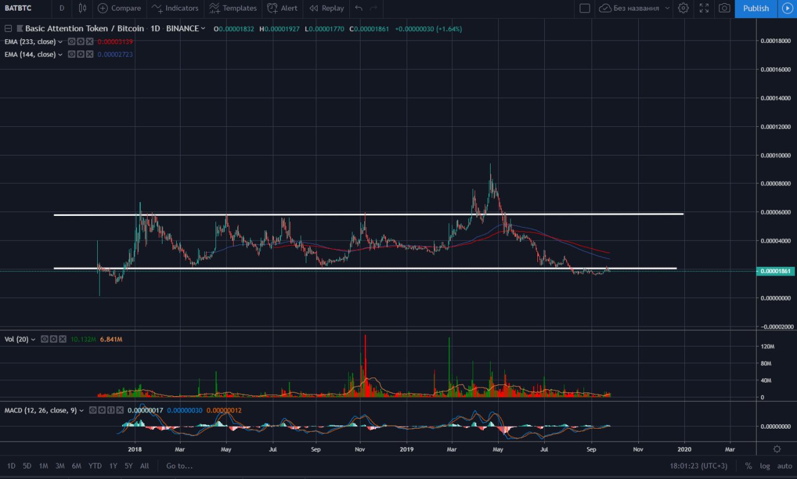Viewport: 797px width, 479px height.
Task: Start bar Replay mode
Action: pyautogui.click(x=326, y=8)
